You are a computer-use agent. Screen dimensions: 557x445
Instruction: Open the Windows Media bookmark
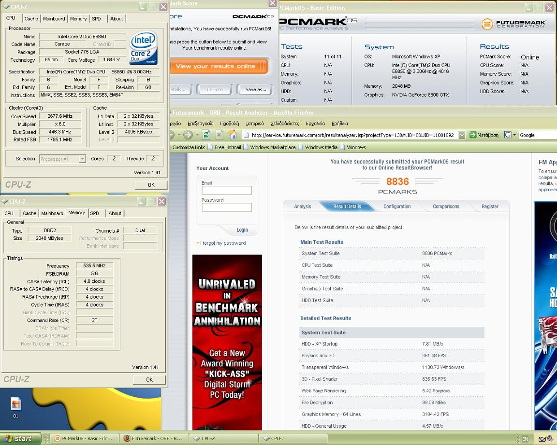click(x=318, y=147)
